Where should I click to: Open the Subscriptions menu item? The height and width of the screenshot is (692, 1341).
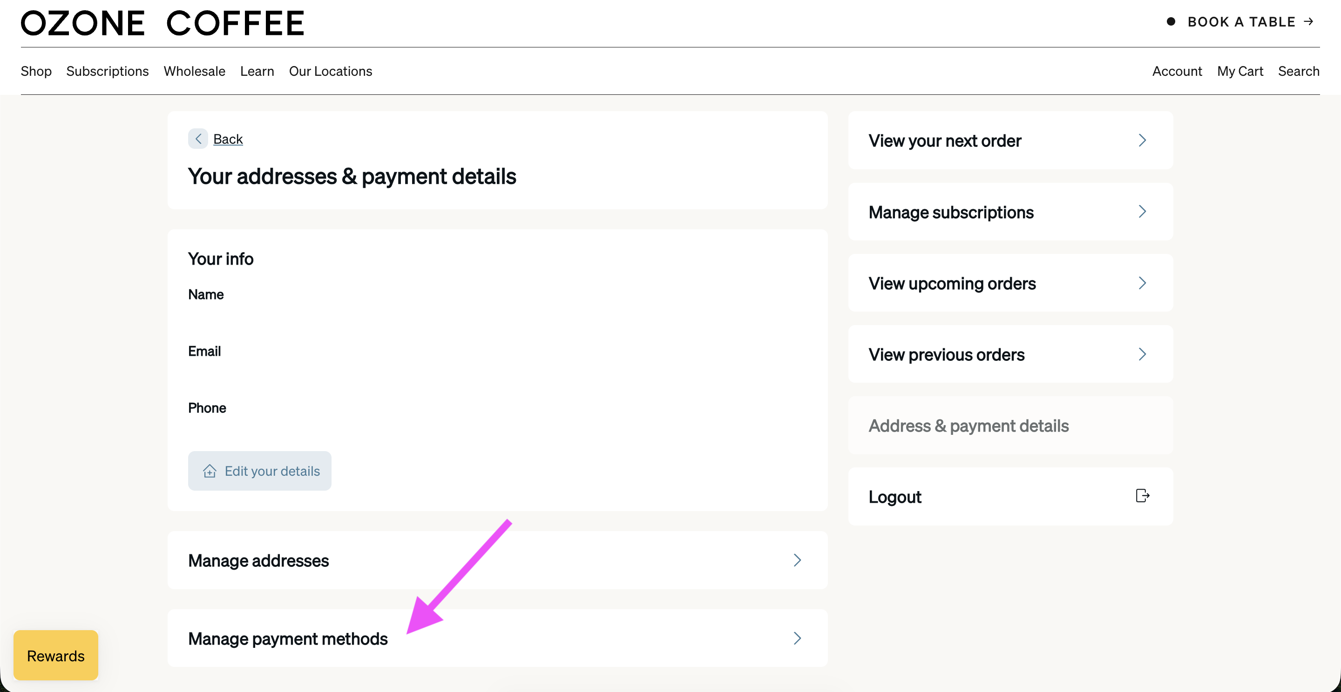(x=107, y=71)
